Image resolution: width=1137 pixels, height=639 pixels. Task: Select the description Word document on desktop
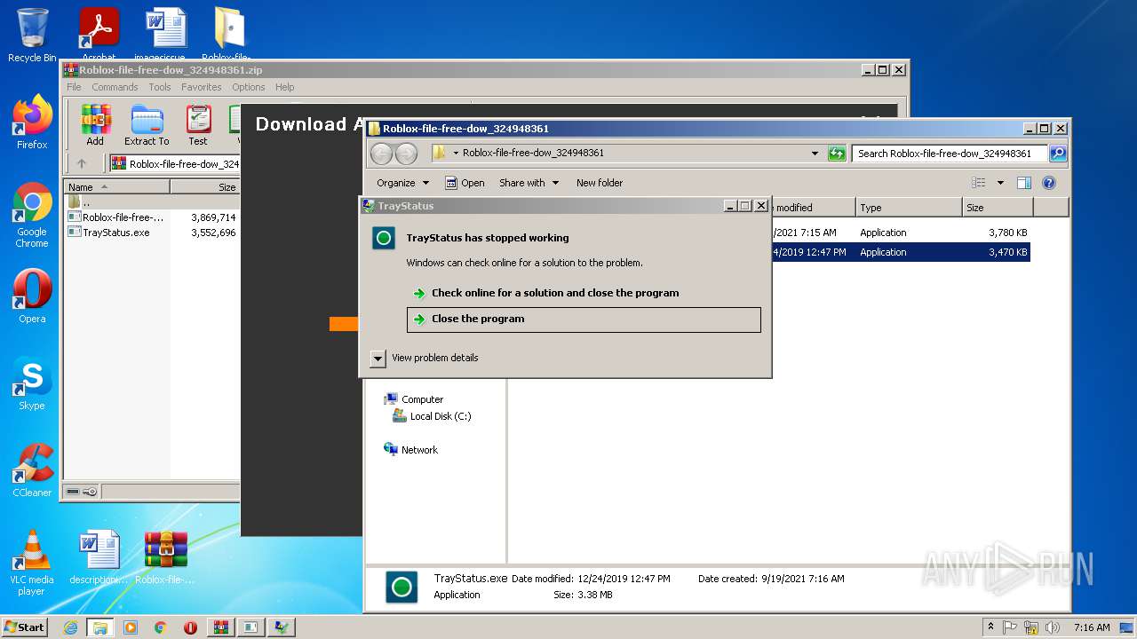99,557
